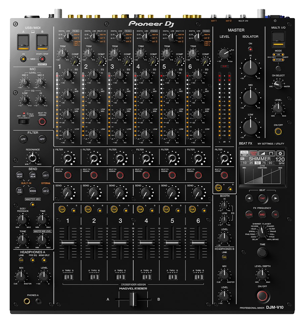Click the Magvel crossfader handle
Image resolution: width=304 pixels, height=323 pixels.
click(133, 298)
